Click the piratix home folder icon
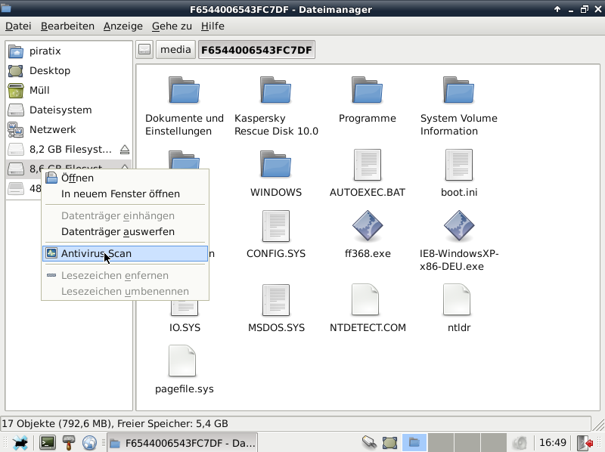This screenshot has height=452, width=605. point(16,51)
